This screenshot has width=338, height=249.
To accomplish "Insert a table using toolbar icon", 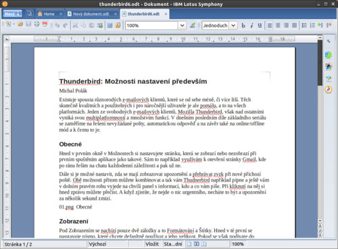I will [110, 25].
